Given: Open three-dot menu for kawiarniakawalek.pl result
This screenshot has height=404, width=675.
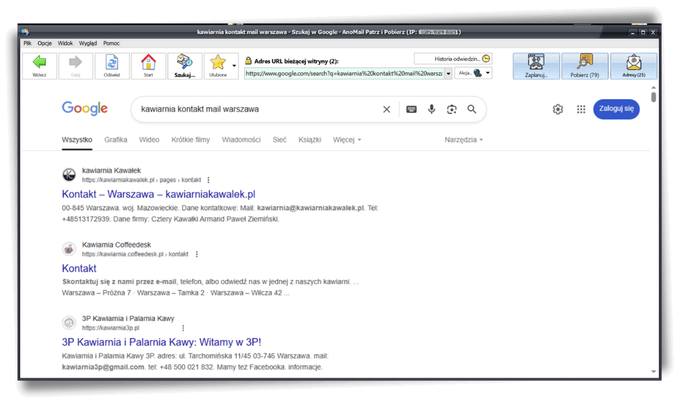Looking at the screenshot, I should (209, 180).
